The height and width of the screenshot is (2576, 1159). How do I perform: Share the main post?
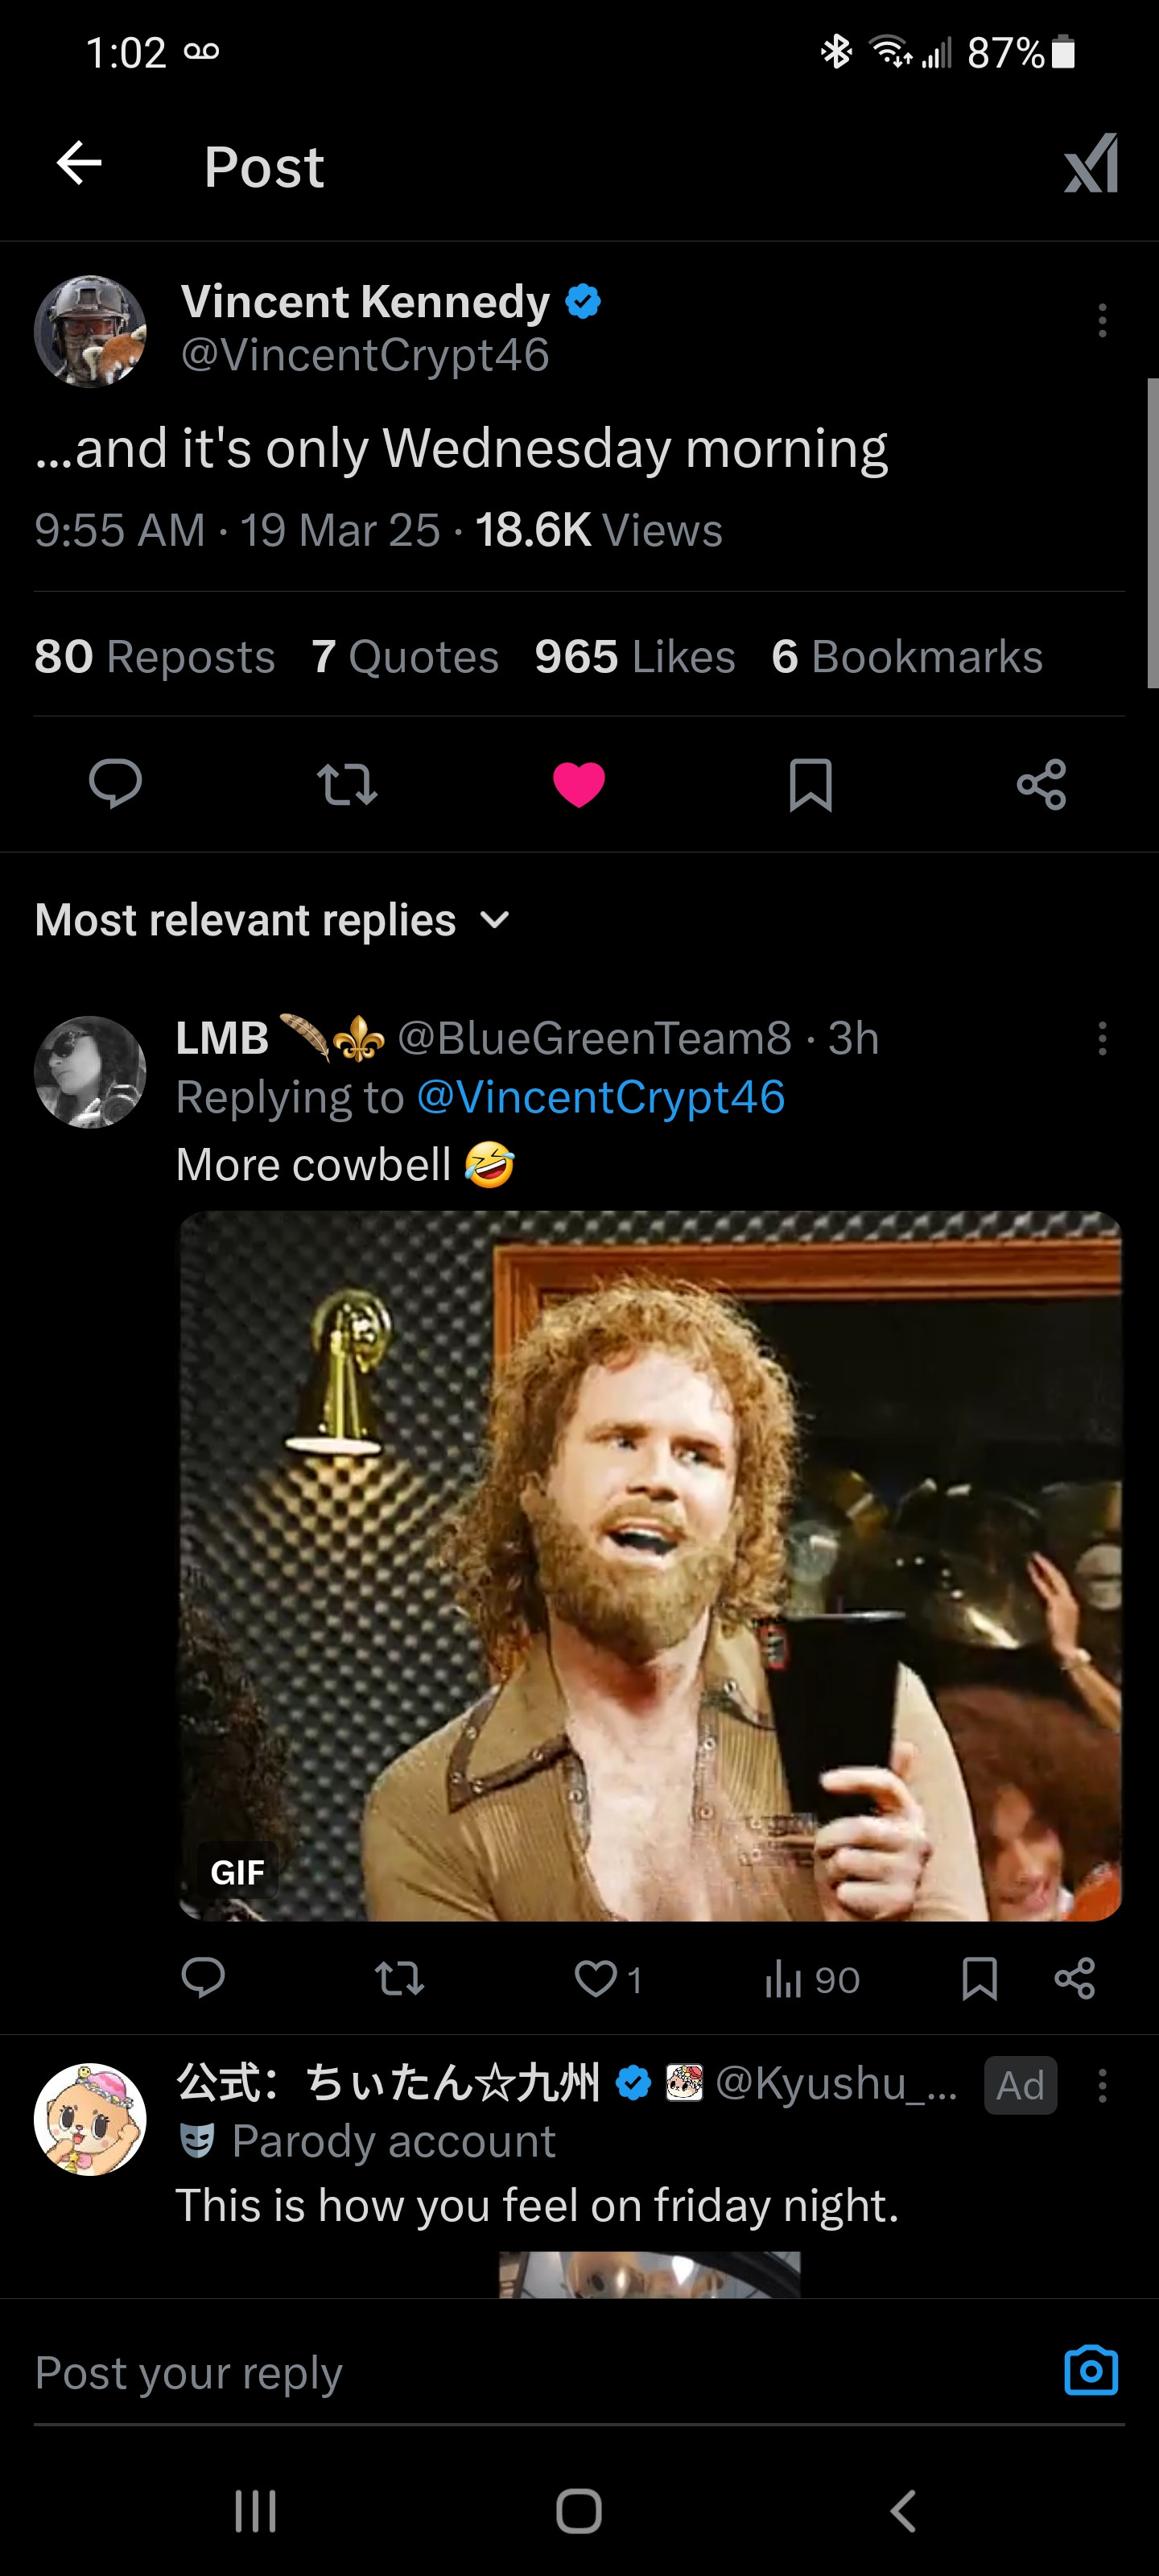click(x=1041, y=784)
